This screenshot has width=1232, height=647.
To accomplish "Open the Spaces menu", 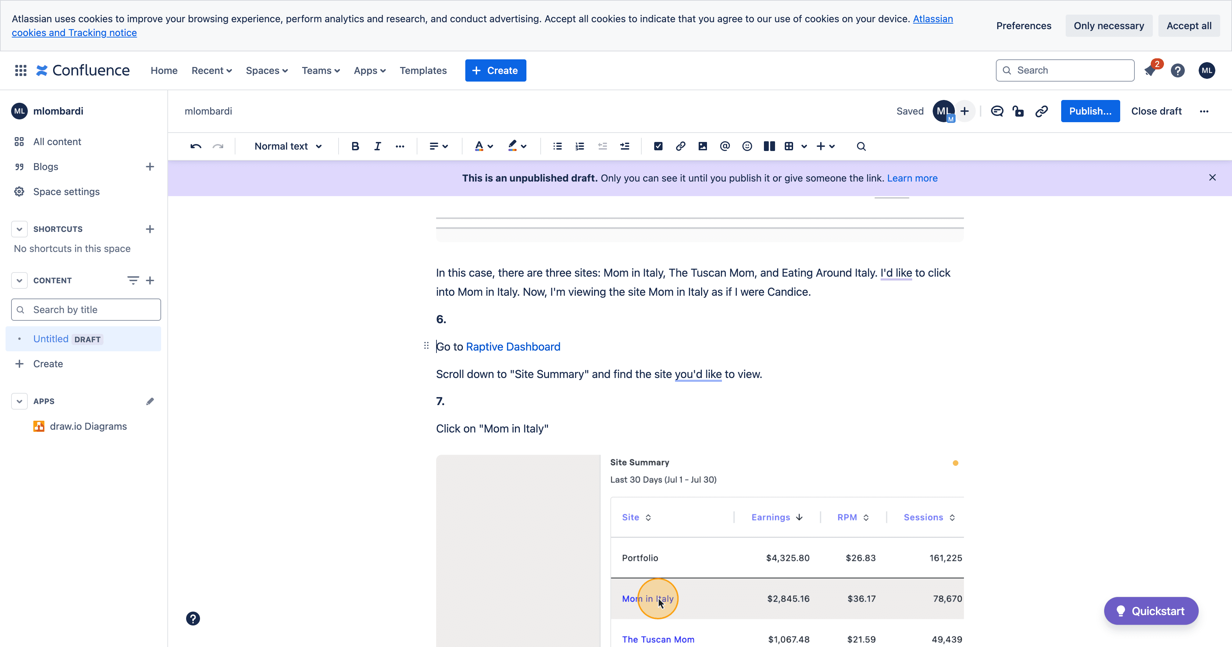I will (x=266, y=70).
